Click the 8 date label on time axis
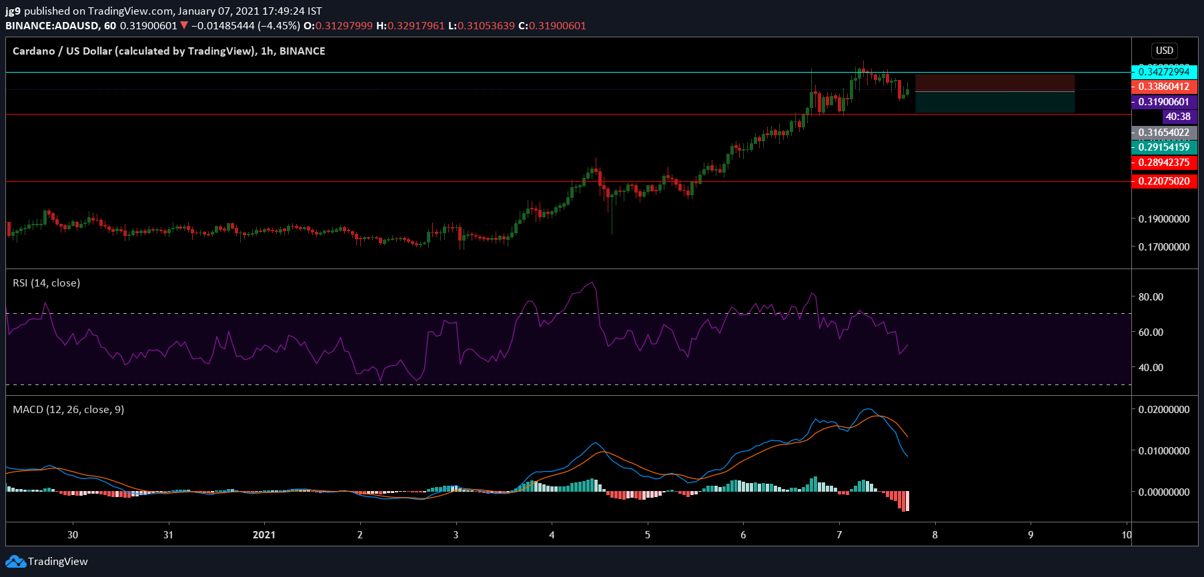The height and width of the screenshot is (577, 1204). click(x=935, y=535)
